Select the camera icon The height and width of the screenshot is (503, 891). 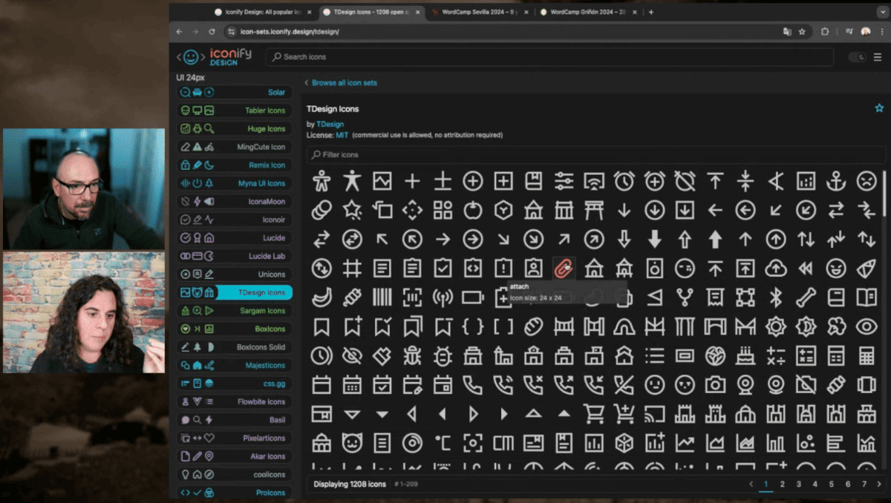(x=715, y=384)
